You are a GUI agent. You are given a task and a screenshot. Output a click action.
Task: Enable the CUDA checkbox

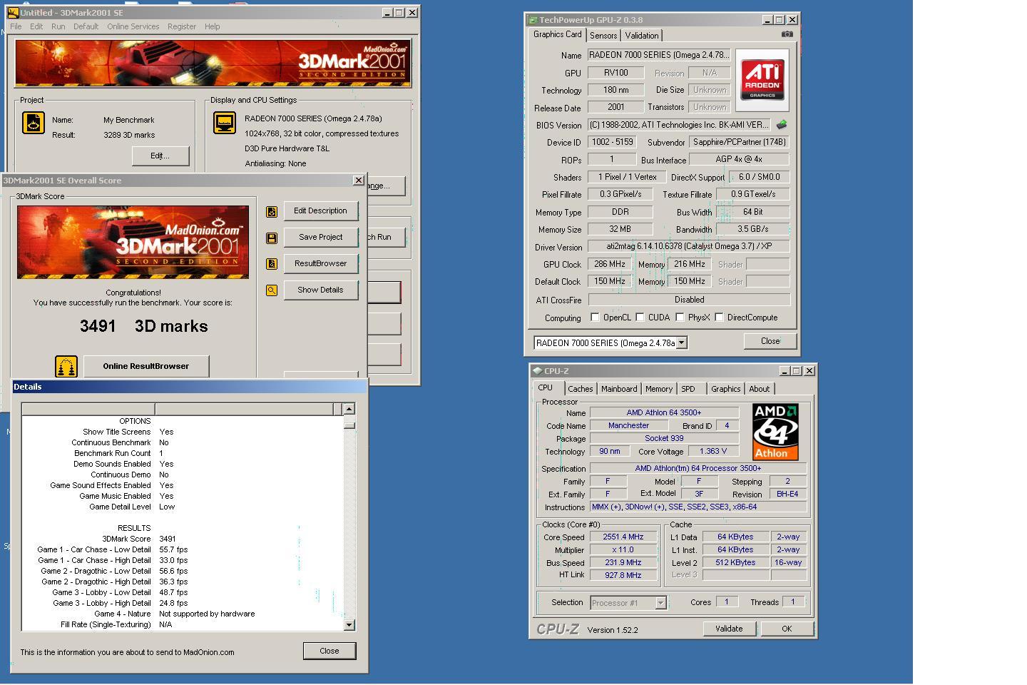640,318
